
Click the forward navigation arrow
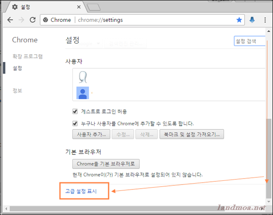[x=21, y=20]
